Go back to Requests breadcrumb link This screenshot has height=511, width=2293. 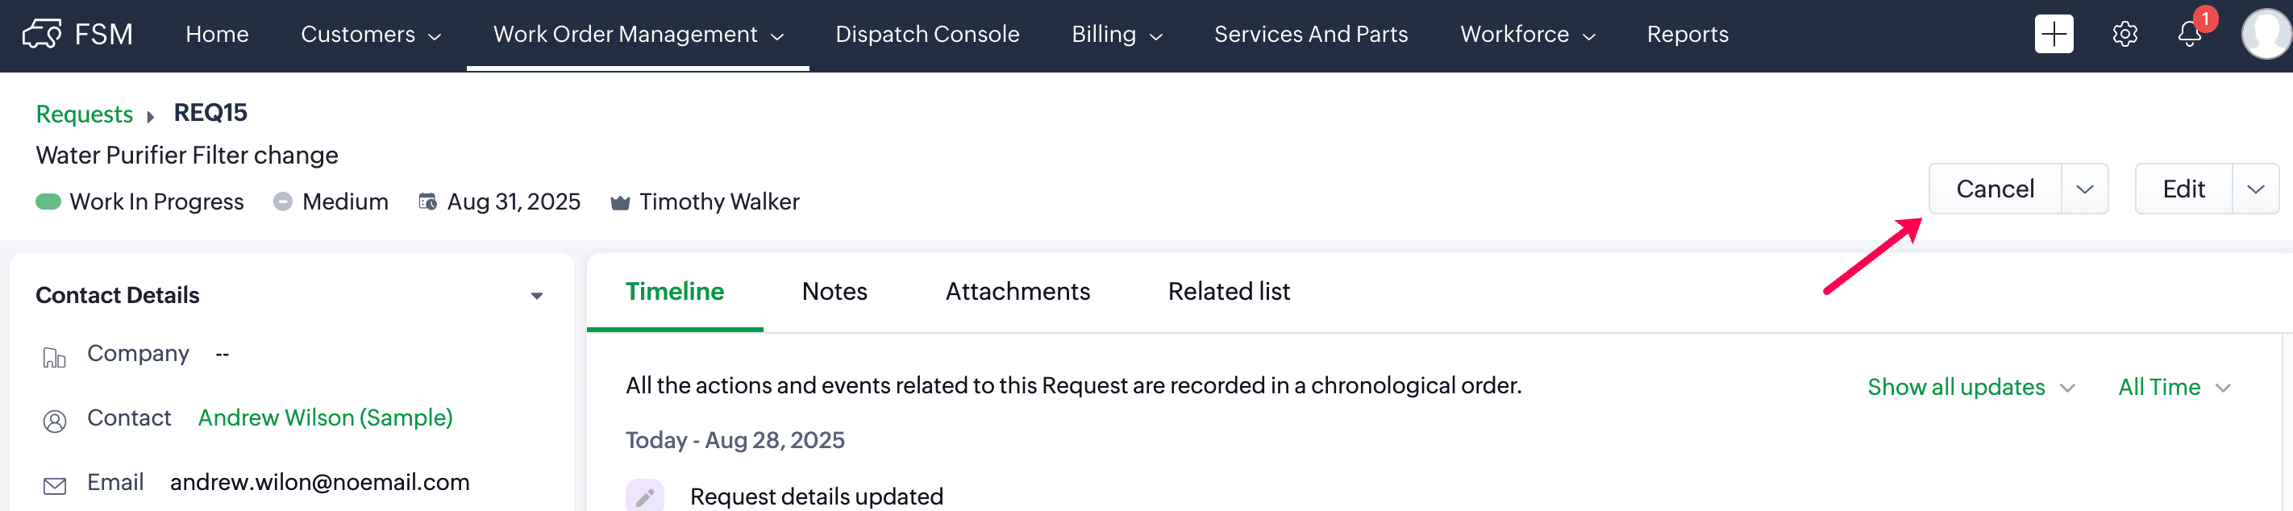(x=84, y=114)
